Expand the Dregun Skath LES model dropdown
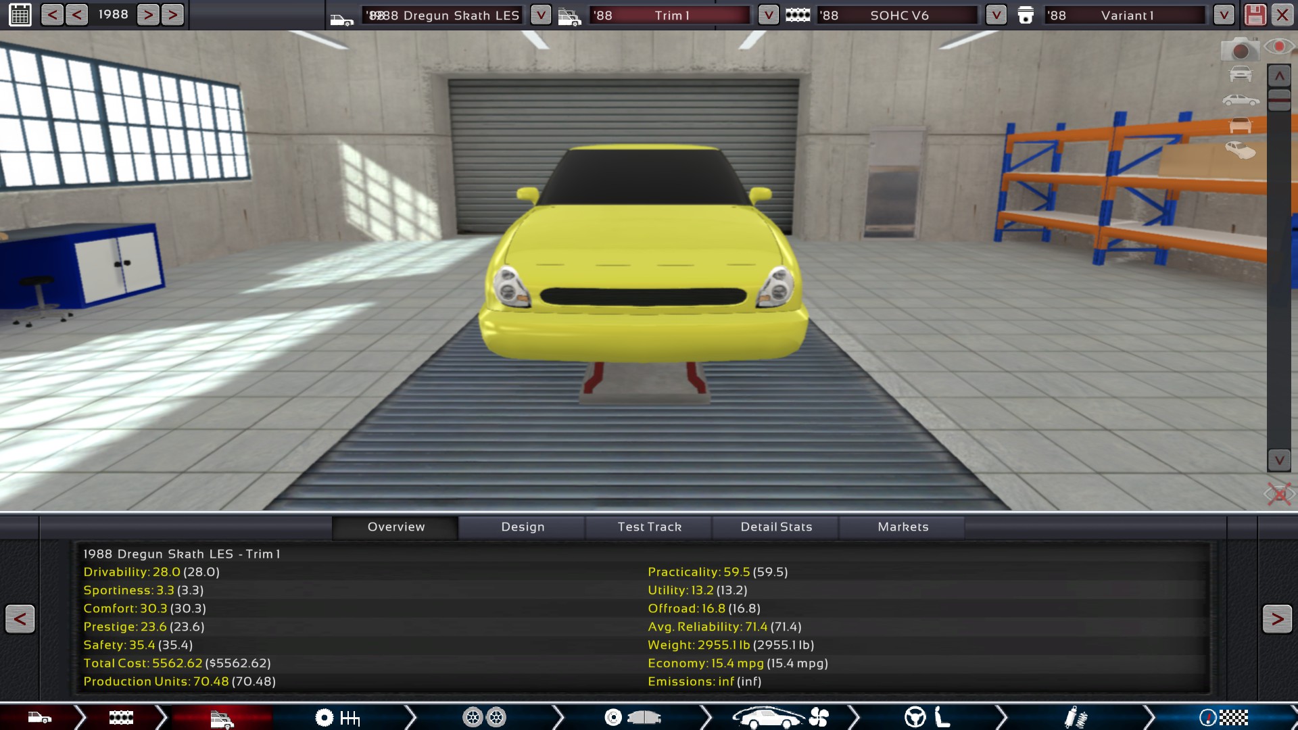The width and height of the screenshot is (1298, 730). coord(540,15)
